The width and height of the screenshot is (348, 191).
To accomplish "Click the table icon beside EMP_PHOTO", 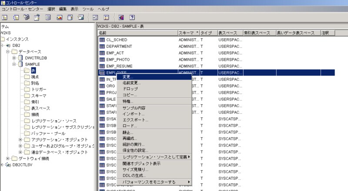I will (x=102, y=59).
